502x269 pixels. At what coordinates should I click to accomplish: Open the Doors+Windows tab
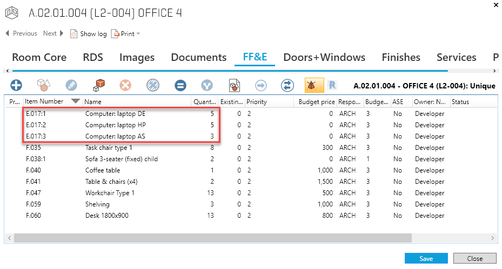[324, 57]
